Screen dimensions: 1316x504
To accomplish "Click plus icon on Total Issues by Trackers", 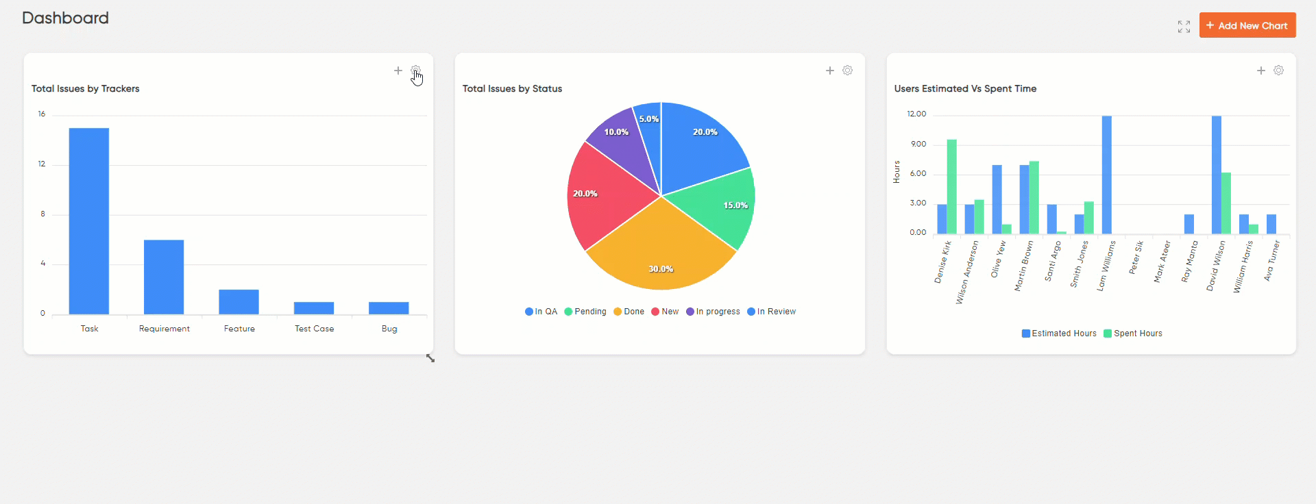I will (x=398, y=71).
